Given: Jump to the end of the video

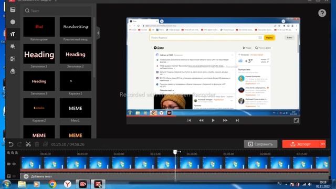Looking at the screenshot, I should [x=237, y=120].
